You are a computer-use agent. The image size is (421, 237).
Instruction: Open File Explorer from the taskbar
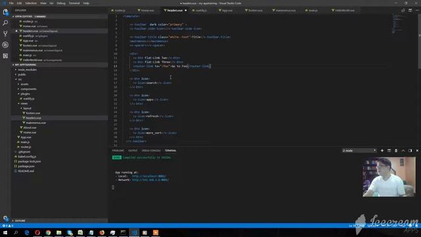click(59, 232)
